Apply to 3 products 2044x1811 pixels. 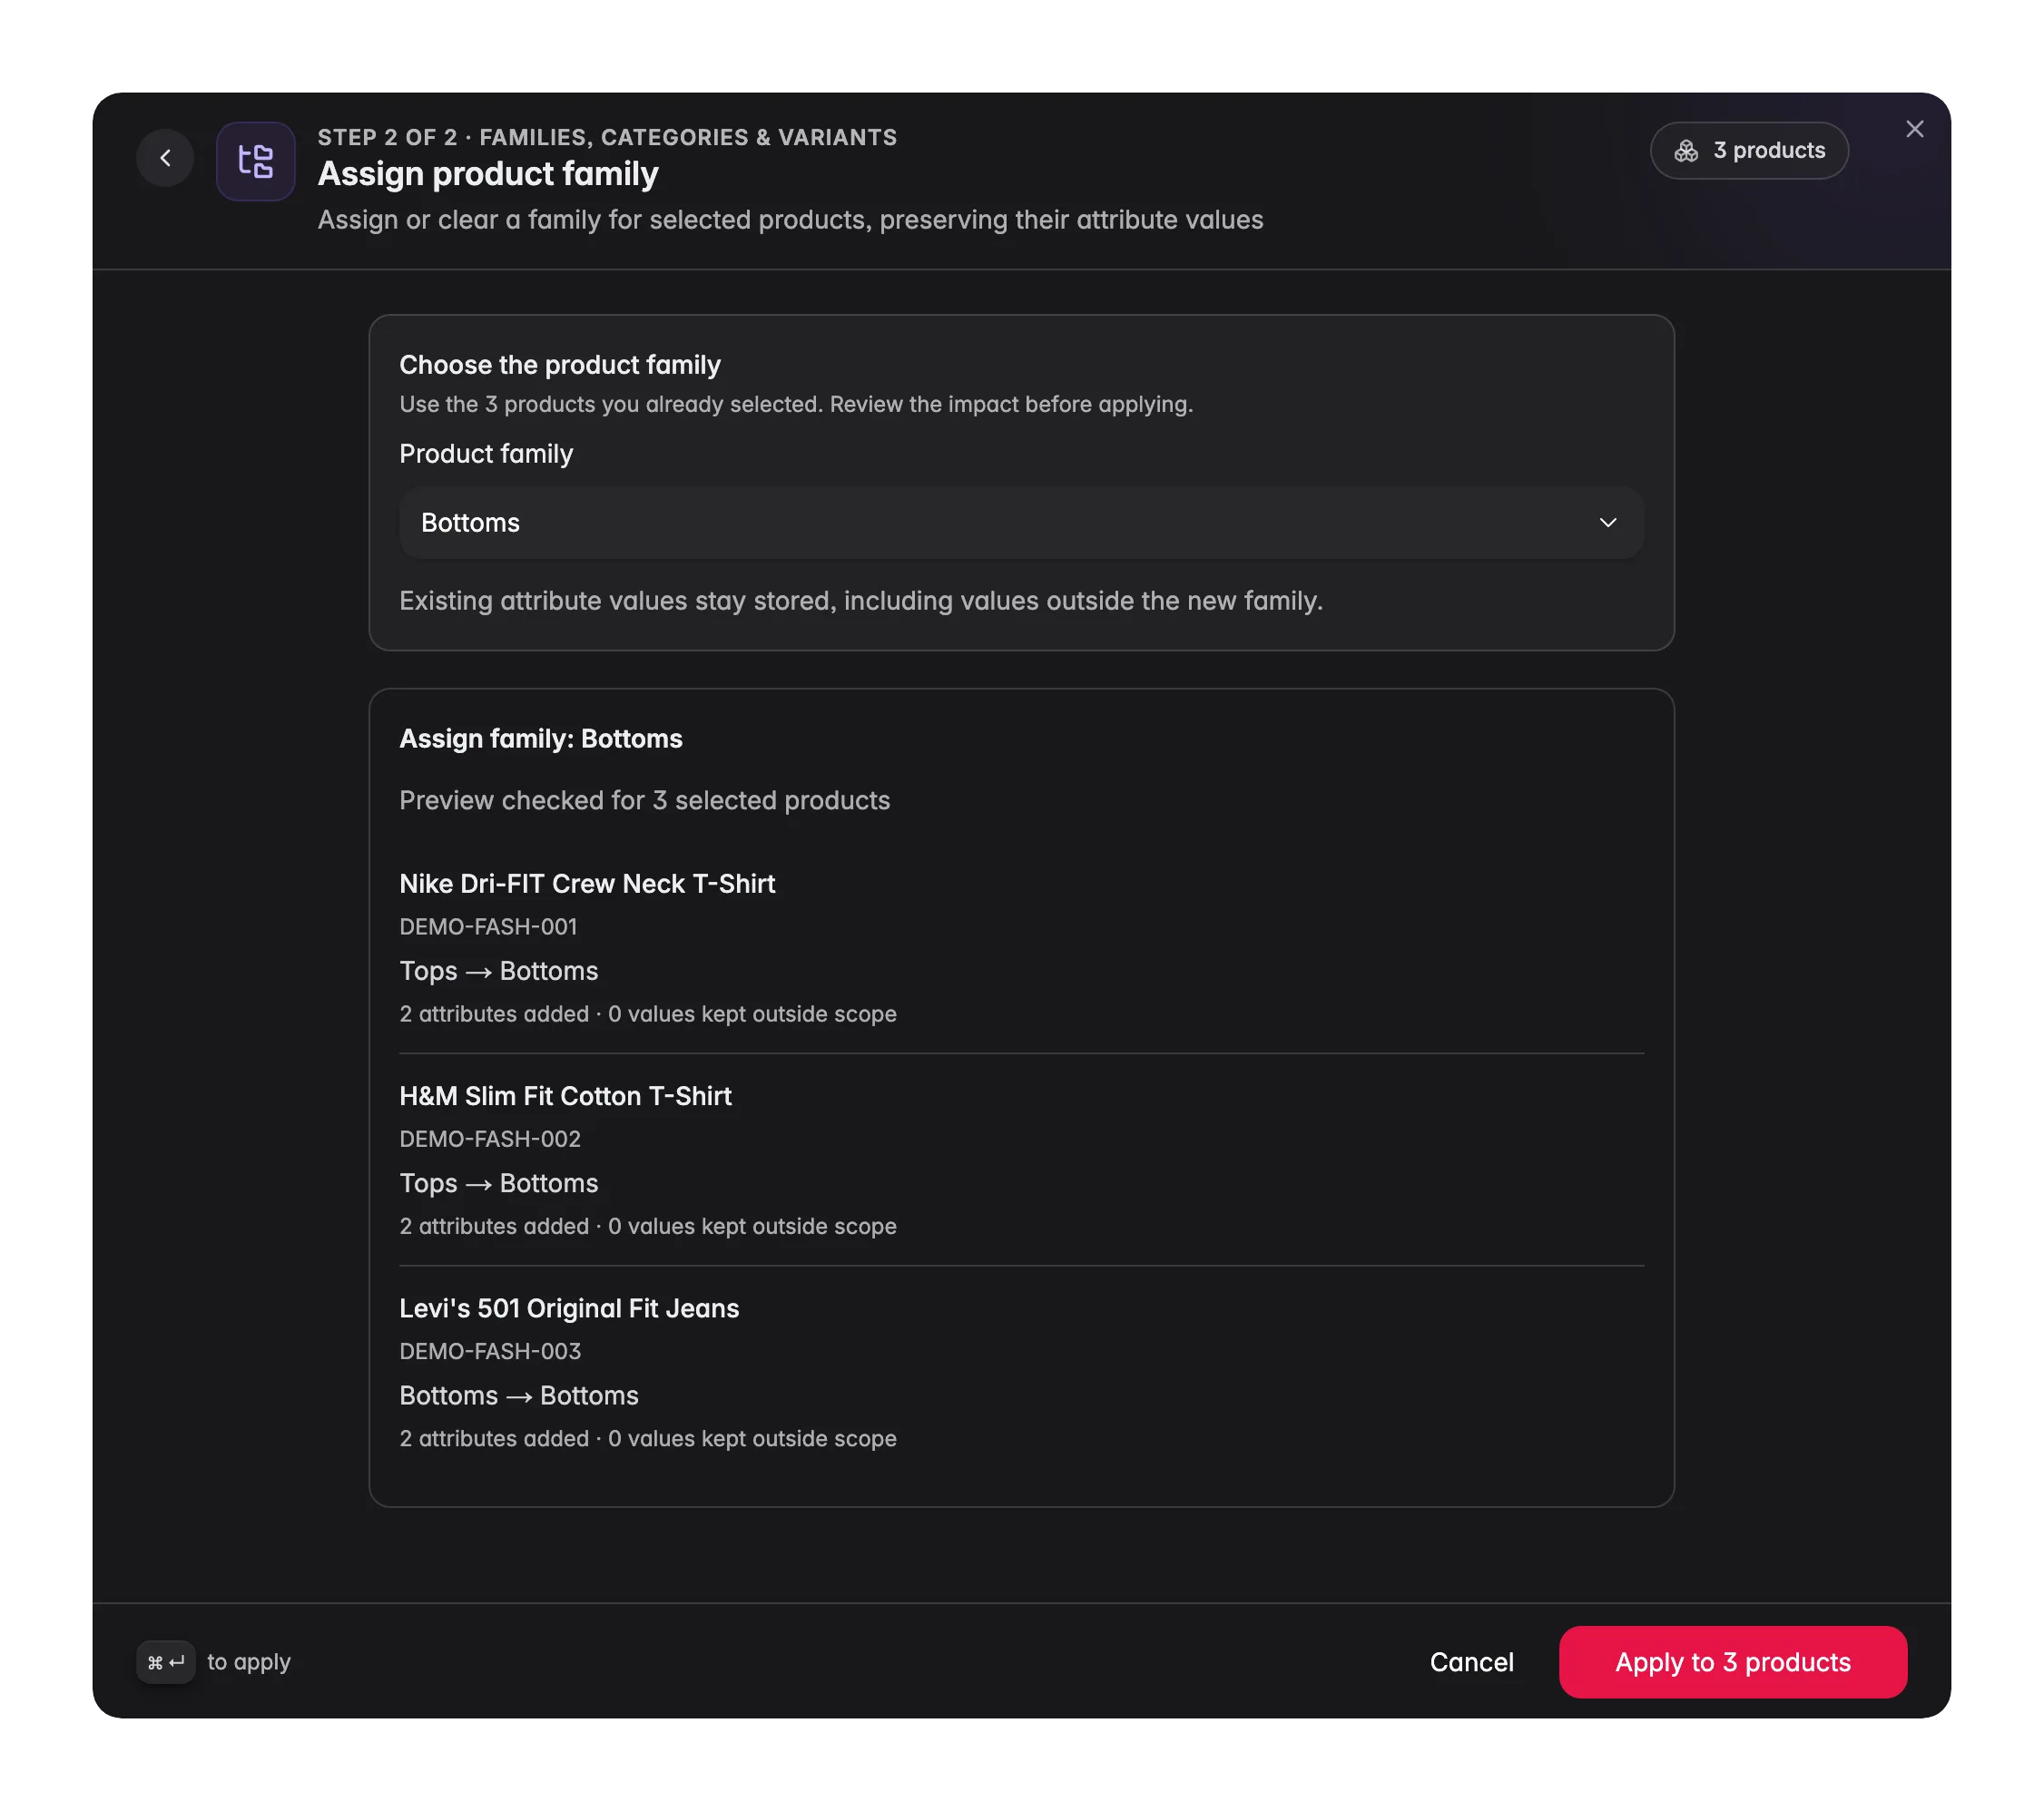(x=1732, y=1662)
